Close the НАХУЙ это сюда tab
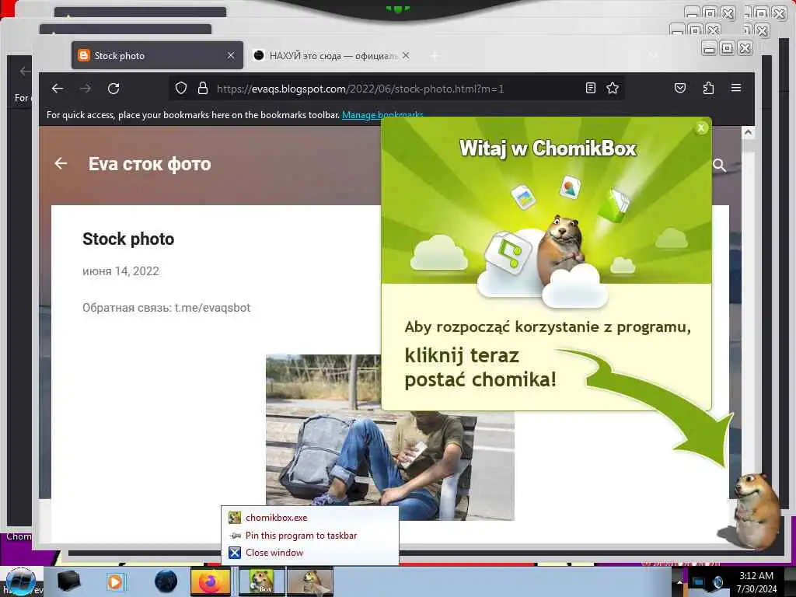Viewport: 796px width, 597px height. (406, 55)
